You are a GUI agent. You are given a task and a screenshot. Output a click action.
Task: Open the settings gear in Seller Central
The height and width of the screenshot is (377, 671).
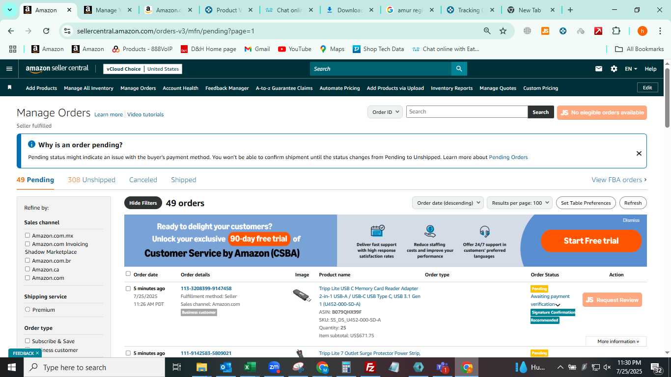pos(614,69)
